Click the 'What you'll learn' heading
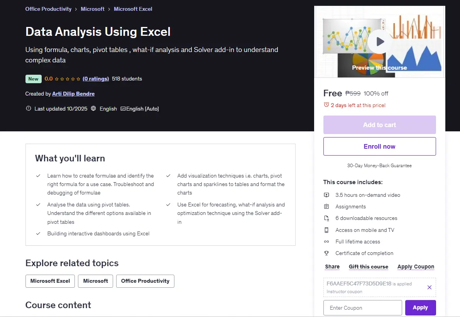Screen dimensions: 460x317 pos(70,158)
